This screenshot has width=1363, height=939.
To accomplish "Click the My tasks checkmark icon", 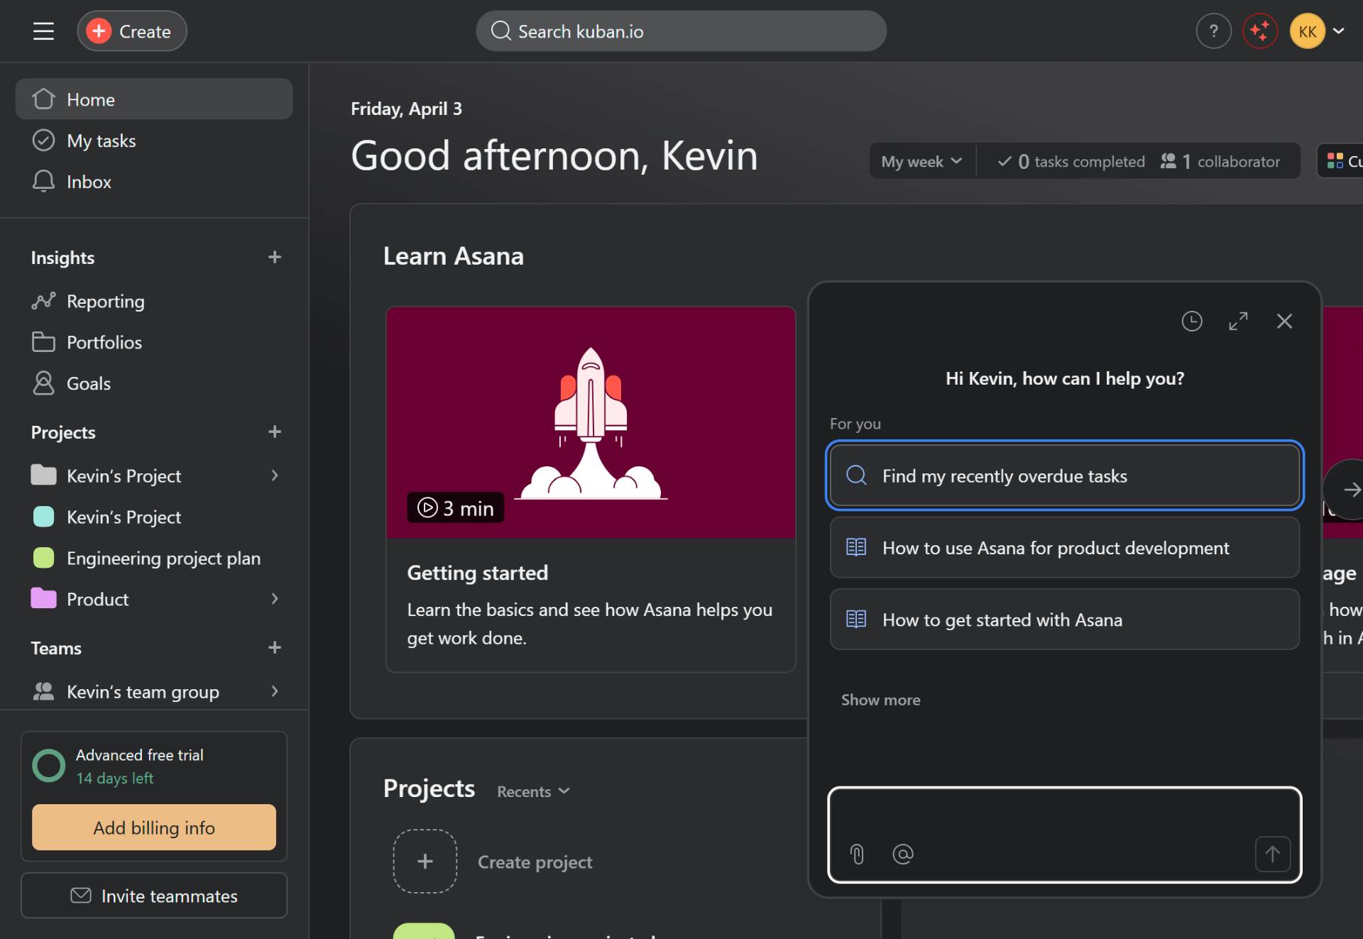I will (x=43, y=141).
